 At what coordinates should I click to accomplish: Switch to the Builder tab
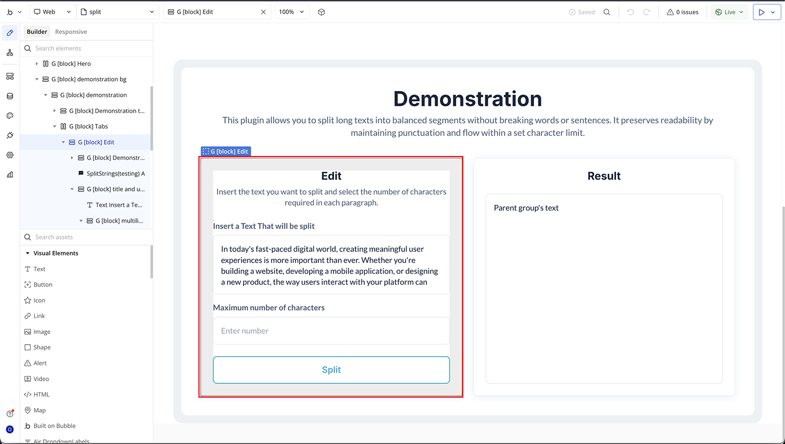37,32
